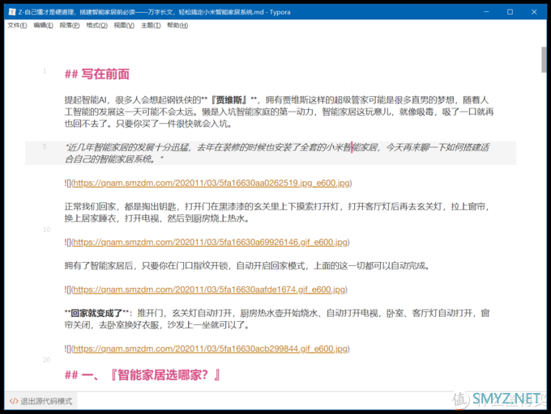
Task: Open the 格式(O) menu
Action: pos(96,25)
